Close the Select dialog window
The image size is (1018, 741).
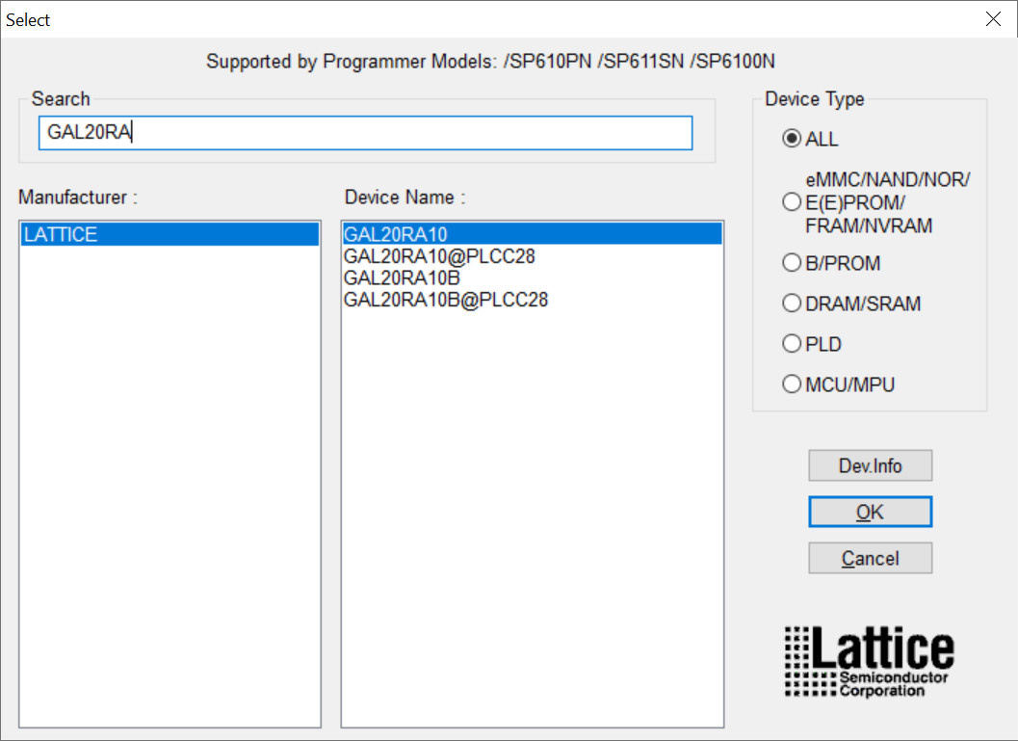pyautogui.click(x=993, y=19)
